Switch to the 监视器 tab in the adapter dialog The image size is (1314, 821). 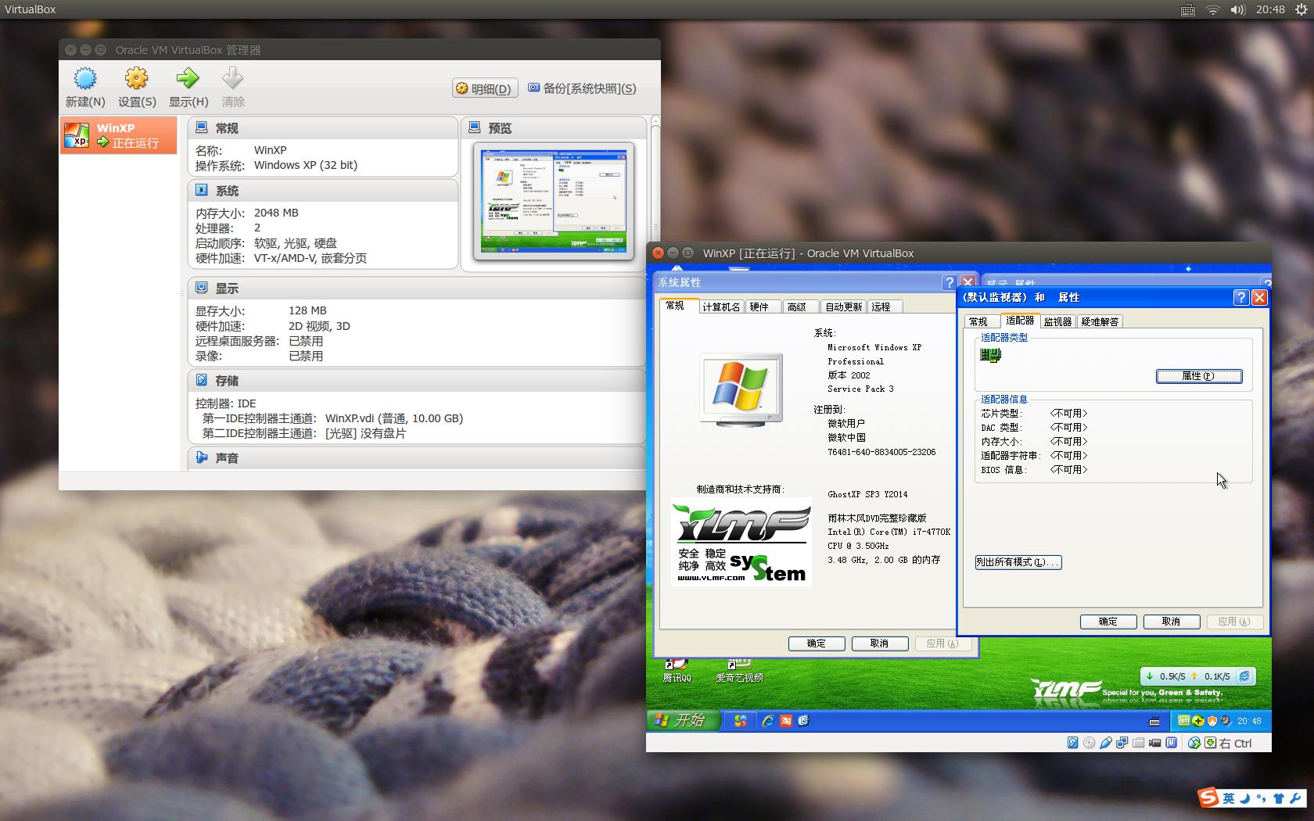coord(1057,321)
